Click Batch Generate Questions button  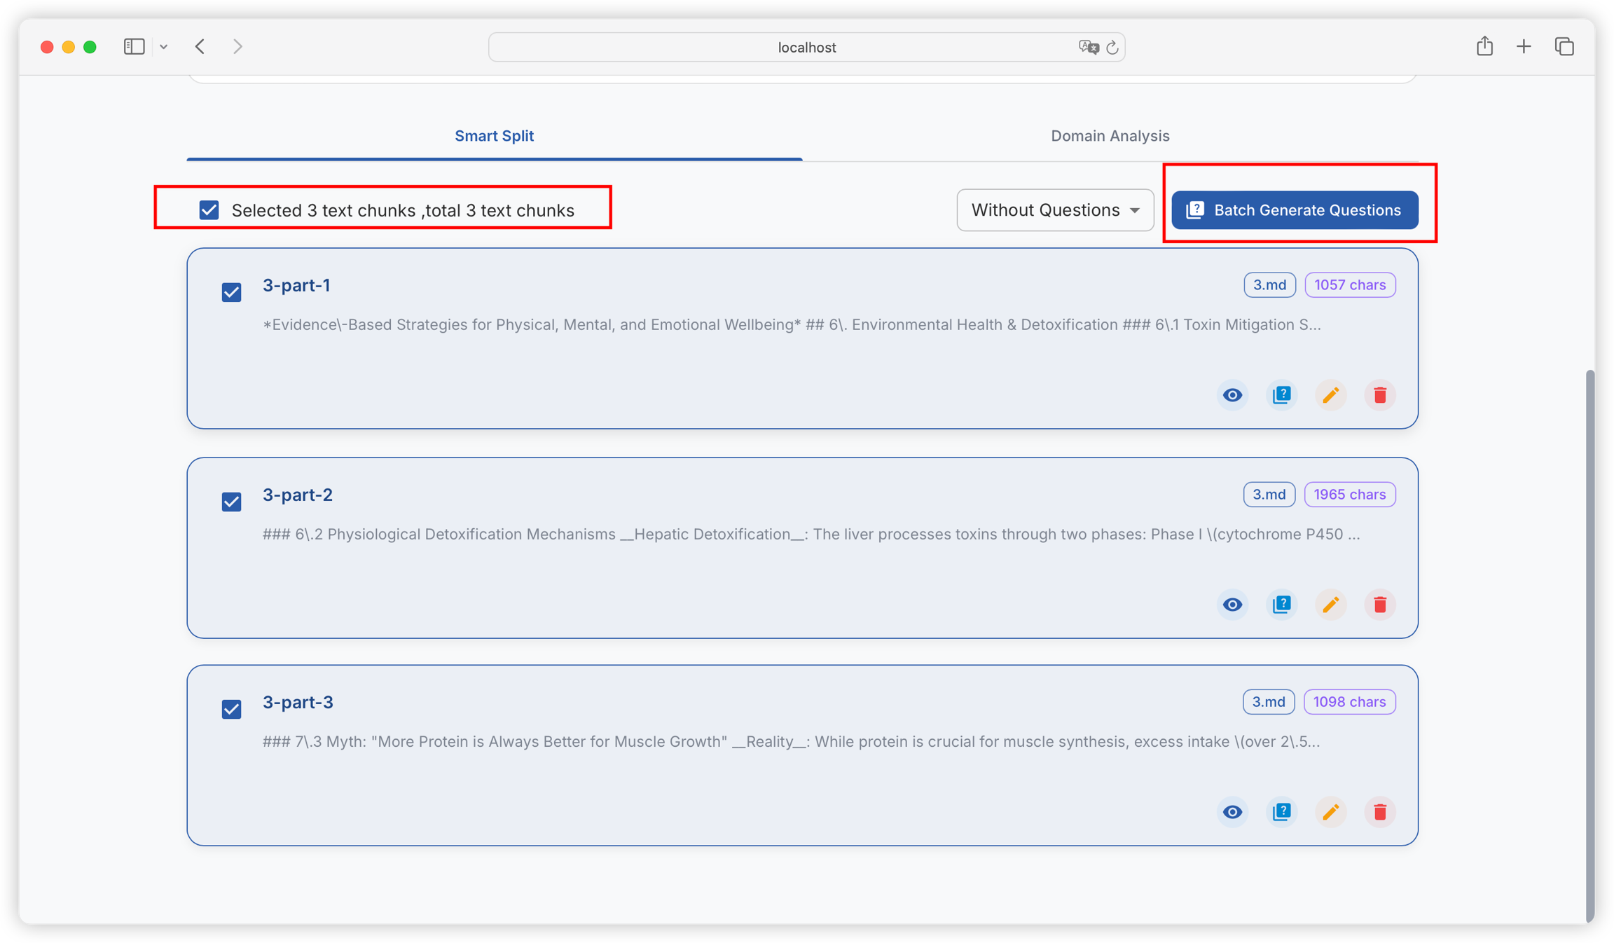coord(1294,210)
